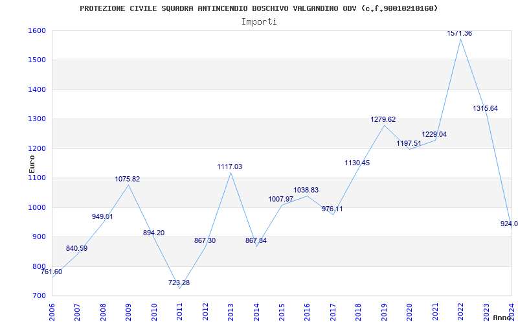Click the chart title with organization name
518x324 pixels.
tap(259, 8)
